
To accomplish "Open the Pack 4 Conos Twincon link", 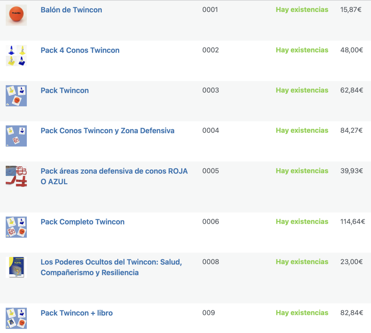I will pyautogui.click(x=80, y=50).
